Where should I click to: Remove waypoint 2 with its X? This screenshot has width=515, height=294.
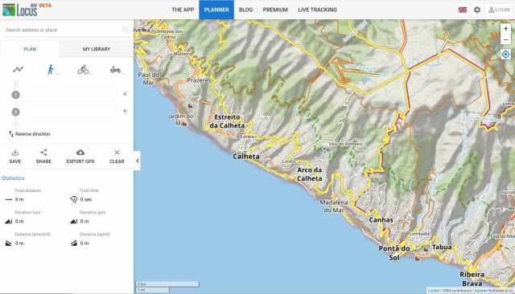(125, 111)
